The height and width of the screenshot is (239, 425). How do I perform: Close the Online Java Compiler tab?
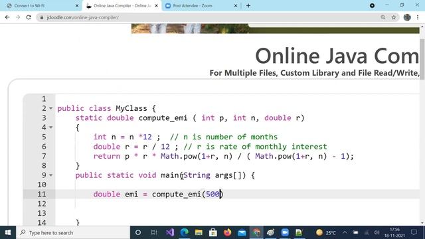pos(157,6)
